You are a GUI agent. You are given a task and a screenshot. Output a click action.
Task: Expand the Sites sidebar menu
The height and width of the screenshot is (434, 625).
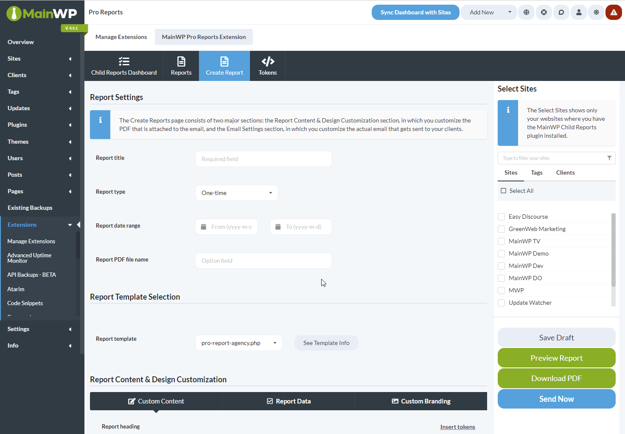point(70,59)
